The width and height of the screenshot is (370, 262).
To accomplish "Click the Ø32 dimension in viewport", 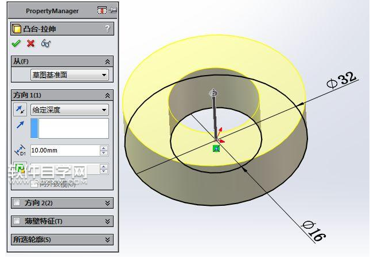I will (x=342, y=81).
